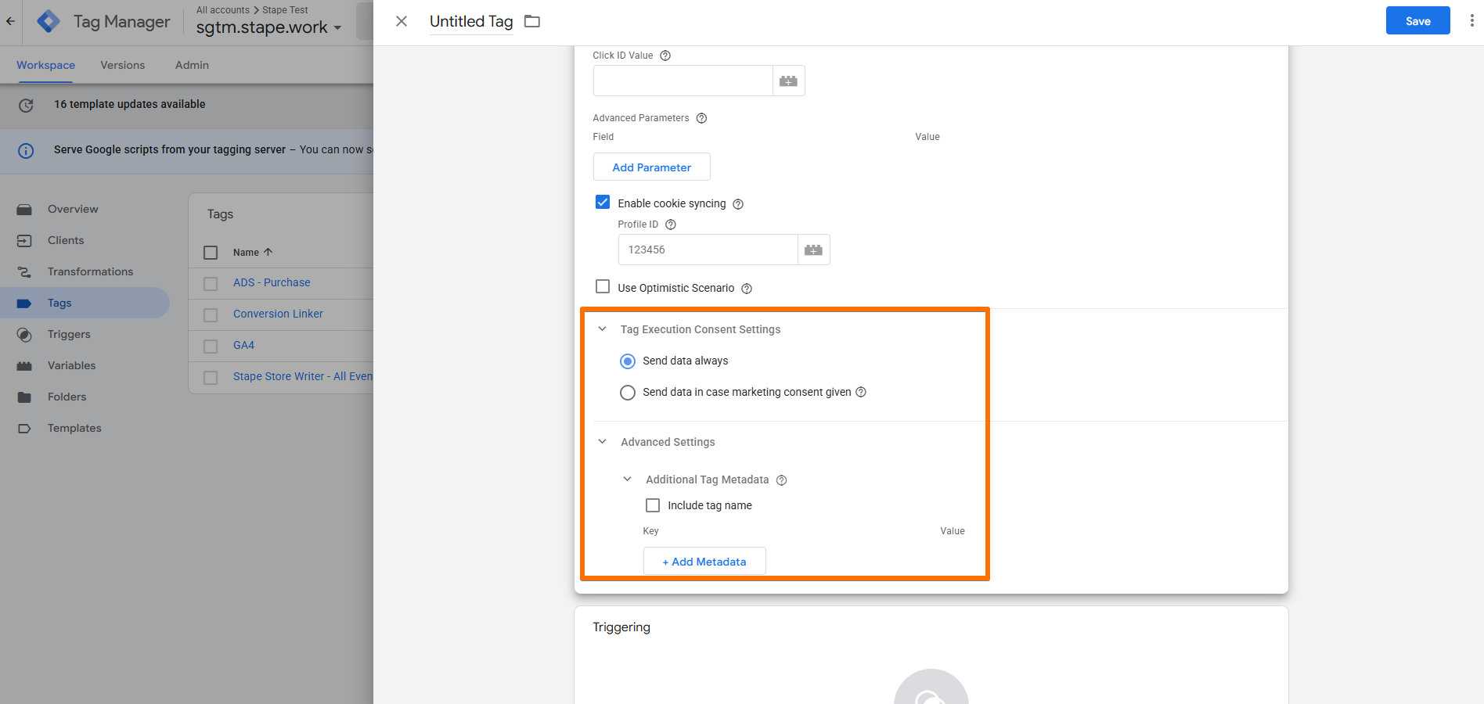Open the GA4 tag link

[243, 345]
